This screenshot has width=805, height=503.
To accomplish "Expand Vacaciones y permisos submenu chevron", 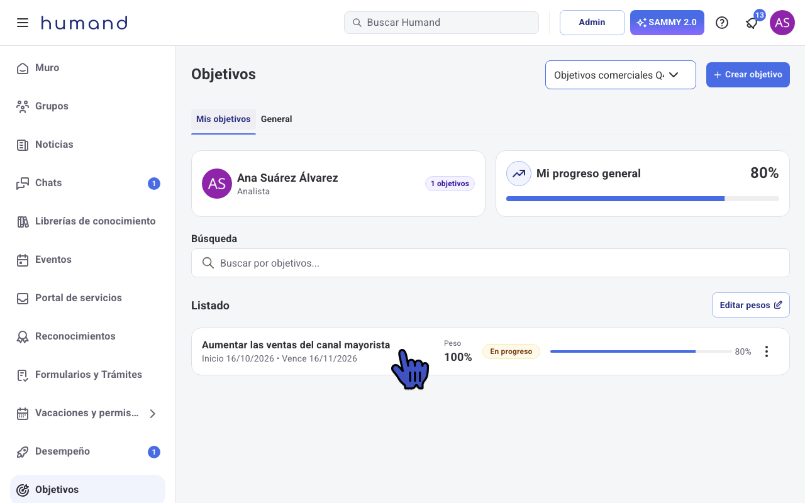I will click(x=152, y=413).
